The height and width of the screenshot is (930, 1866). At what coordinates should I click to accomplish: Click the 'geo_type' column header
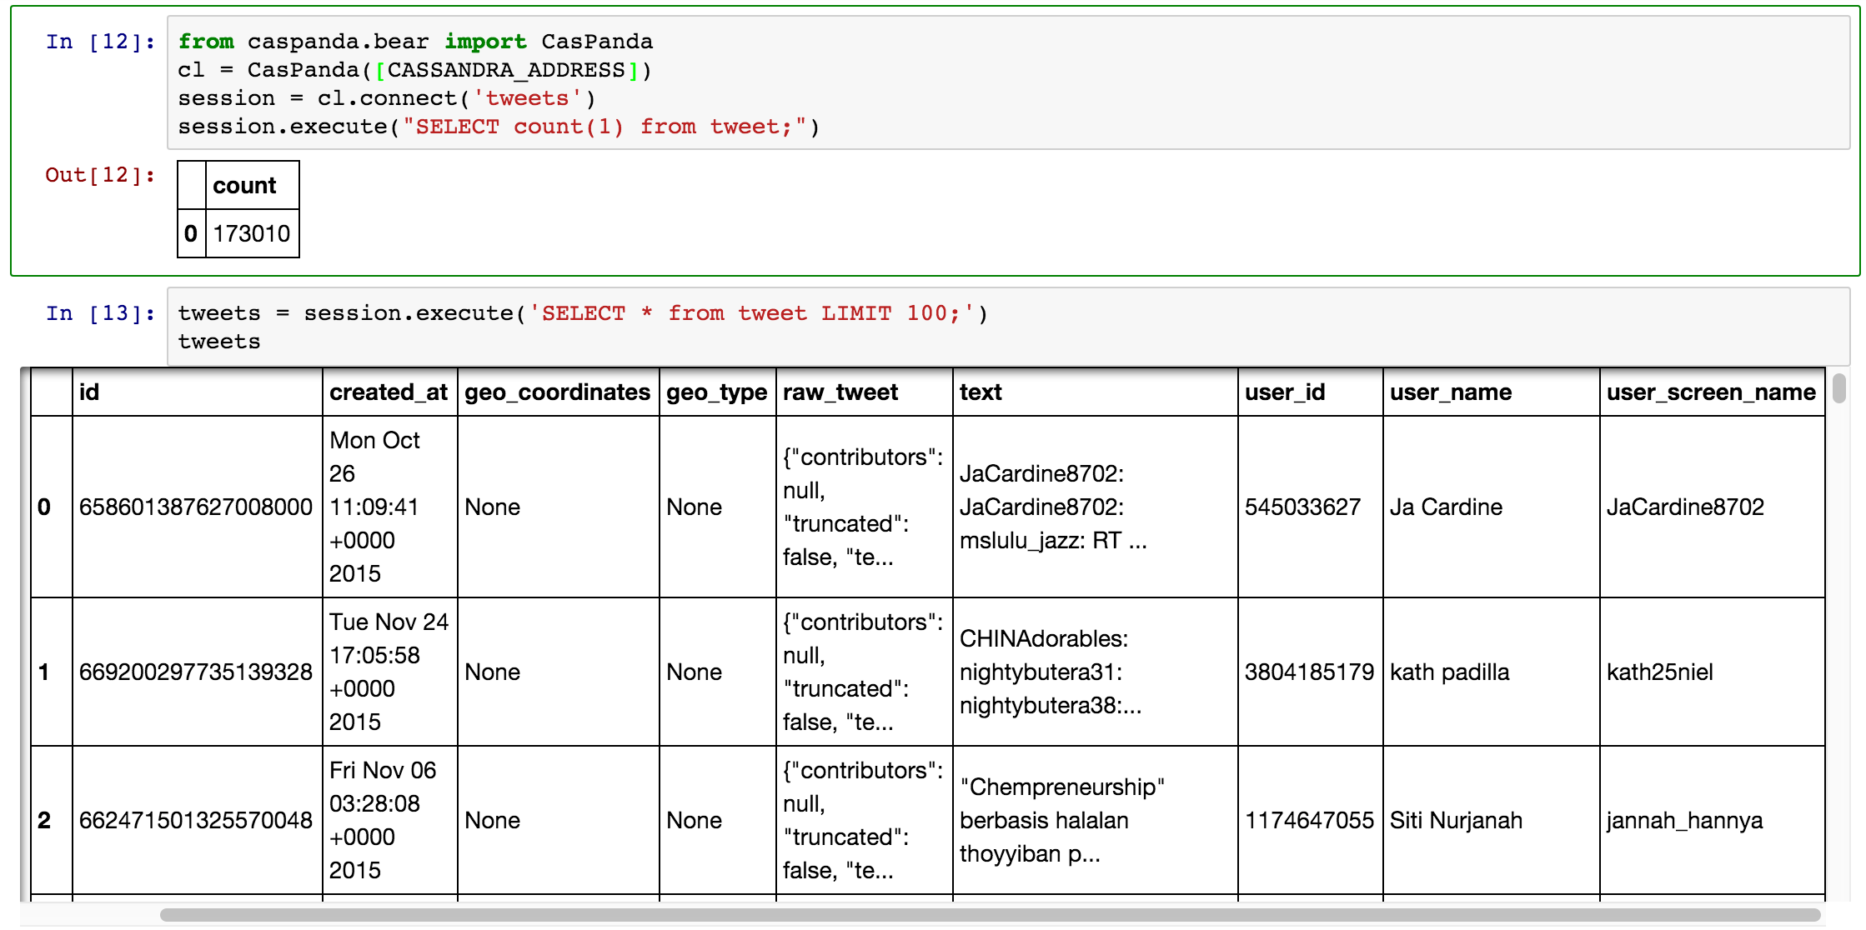(x=718, y=392)
